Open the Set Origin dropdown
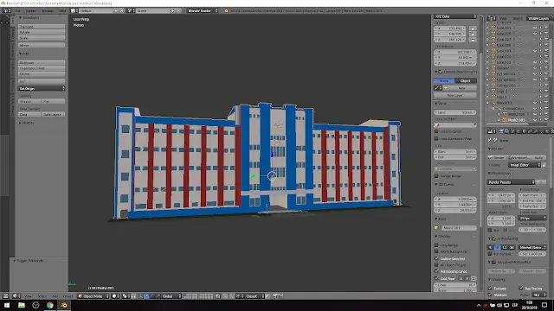The height and width of the screenshot is (311, 554). click(x=42, y=88)
